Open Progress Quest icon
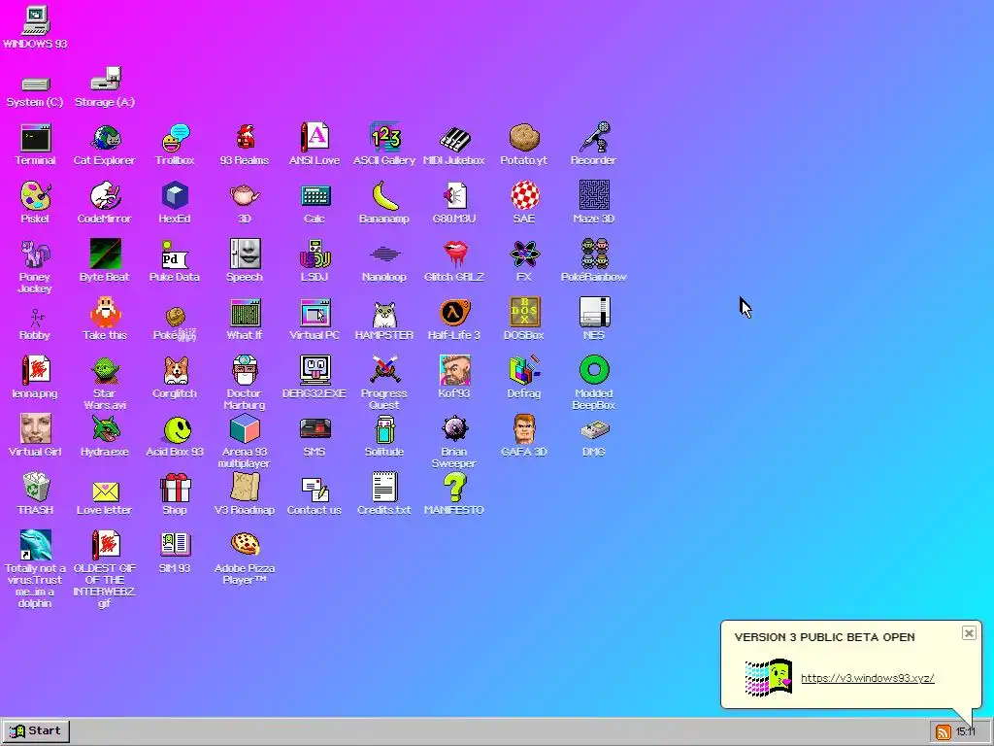The image size is (994, 746). pos(384,370)
